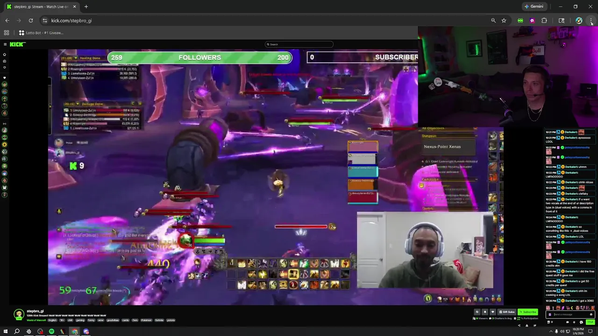Open the World of Warcraft category link
Screen dimensions: 598x336
[36, 320]
